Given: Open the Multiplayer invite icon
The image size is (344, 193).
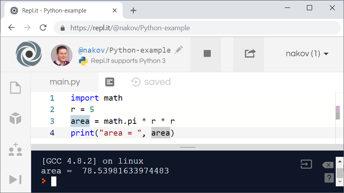Looking at the screenshot, I should pos(15,149).
